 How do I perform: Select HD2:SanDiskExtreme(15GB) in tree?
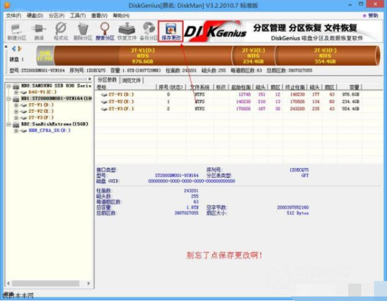pos(55,124)
